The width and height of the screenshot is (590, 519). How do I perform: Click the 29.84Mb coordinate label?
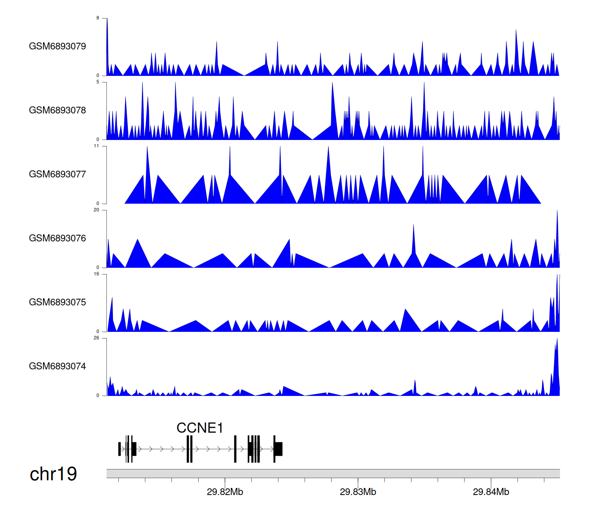491,492
